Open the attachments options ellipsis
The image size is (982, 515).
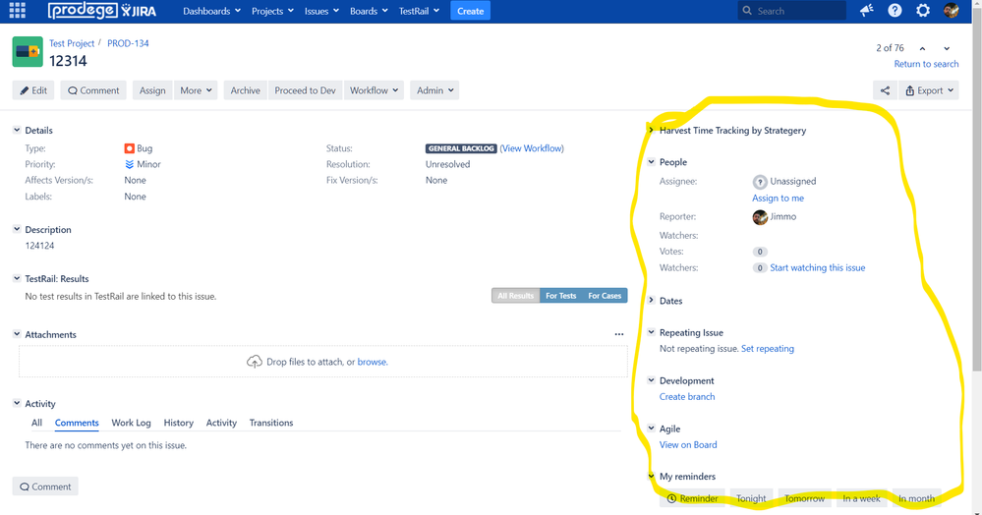coord(619,334)
